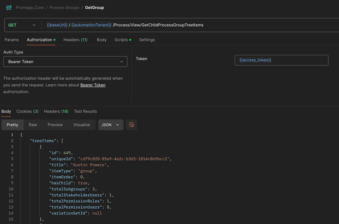
Task: Switch to the Params tab
Action: coord(11,40)
